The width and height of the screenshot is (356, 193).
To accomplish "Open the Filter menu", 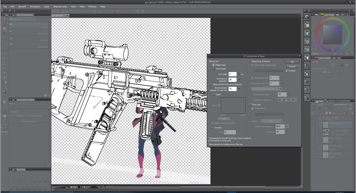I will coord(83,7).
